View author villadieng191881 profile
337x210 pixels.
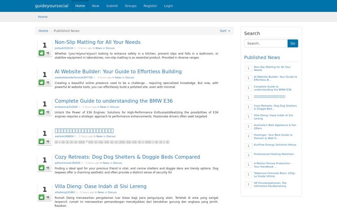point(65,192)
